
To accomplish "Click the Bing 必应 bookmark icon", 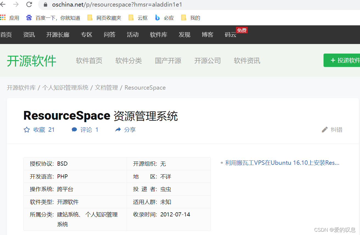I will 157,18.
